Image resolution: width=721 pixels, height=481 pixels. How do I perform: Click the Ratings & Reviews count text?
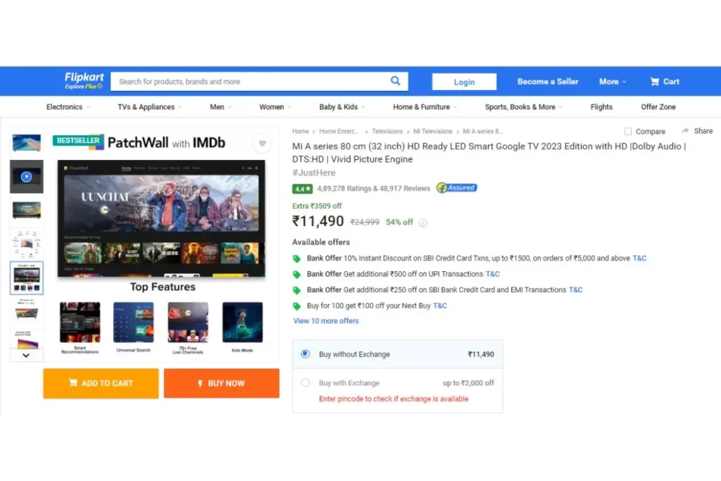click(x=373, y=189)
